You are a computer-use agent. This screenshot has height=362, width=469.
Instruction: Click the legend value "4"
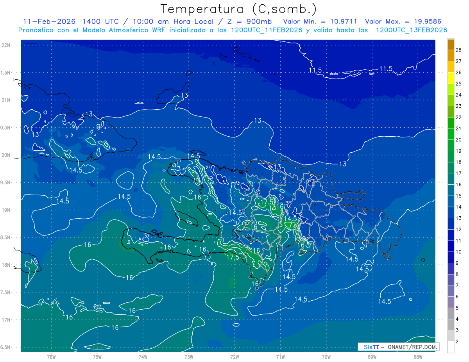457,319
